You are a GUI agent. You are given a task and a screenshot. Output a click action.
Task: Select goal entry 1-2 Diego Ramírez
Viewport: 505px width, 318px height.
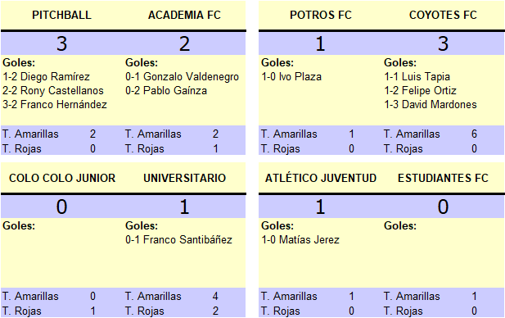point(46,77)
